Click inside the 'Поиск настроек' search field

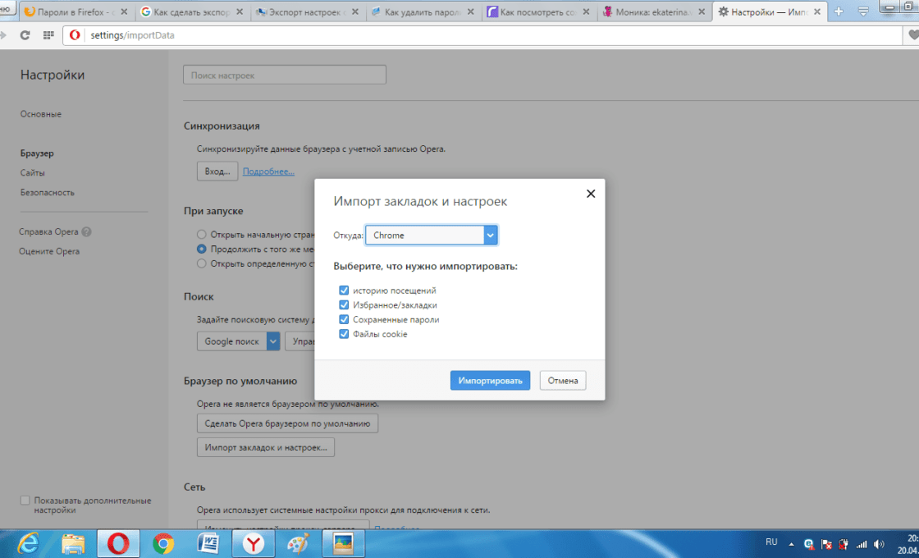click(284, 75)
